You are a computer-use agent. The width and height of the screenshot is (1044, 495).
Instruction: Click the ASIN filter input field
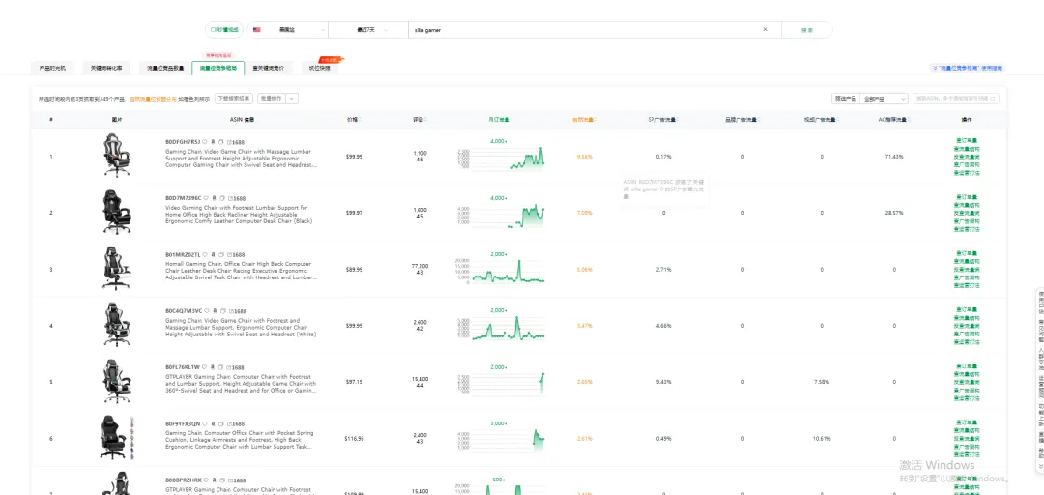pyautogui.click(x=955, y=99)
